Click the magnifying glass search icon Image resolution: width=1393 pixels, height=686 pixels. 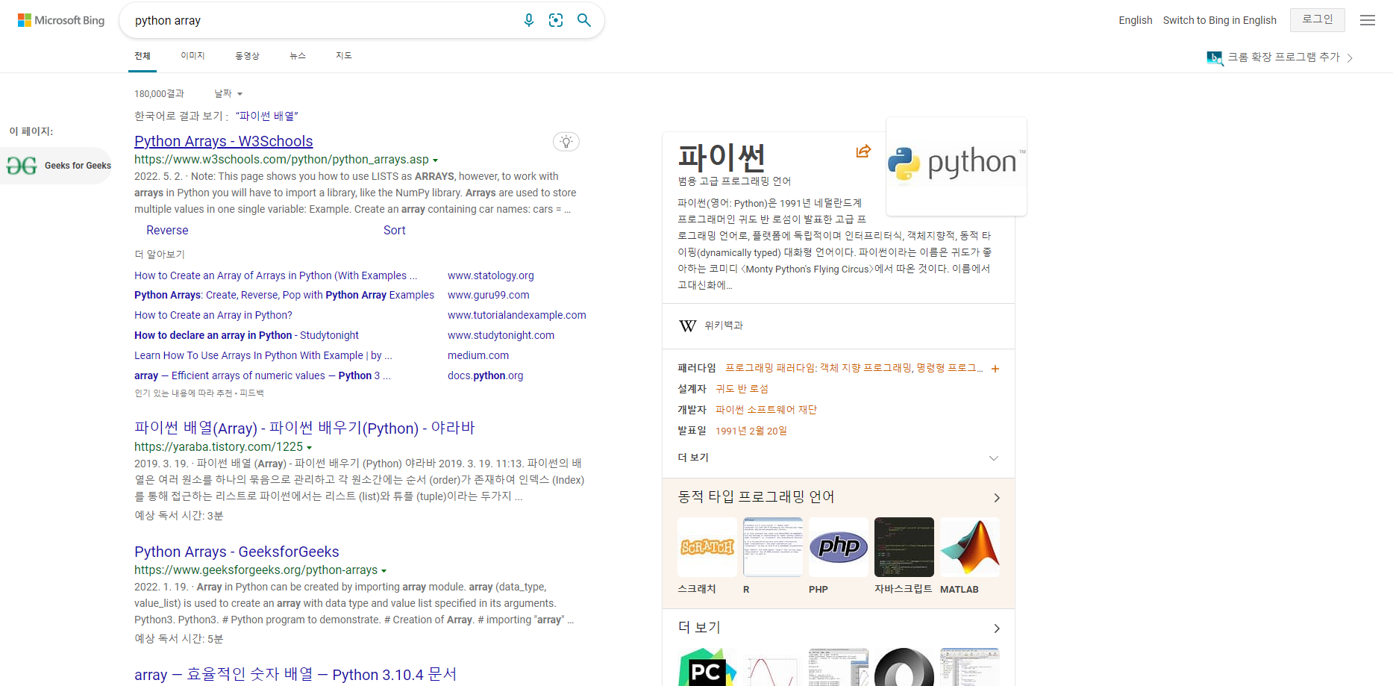(x=584, y=20)
